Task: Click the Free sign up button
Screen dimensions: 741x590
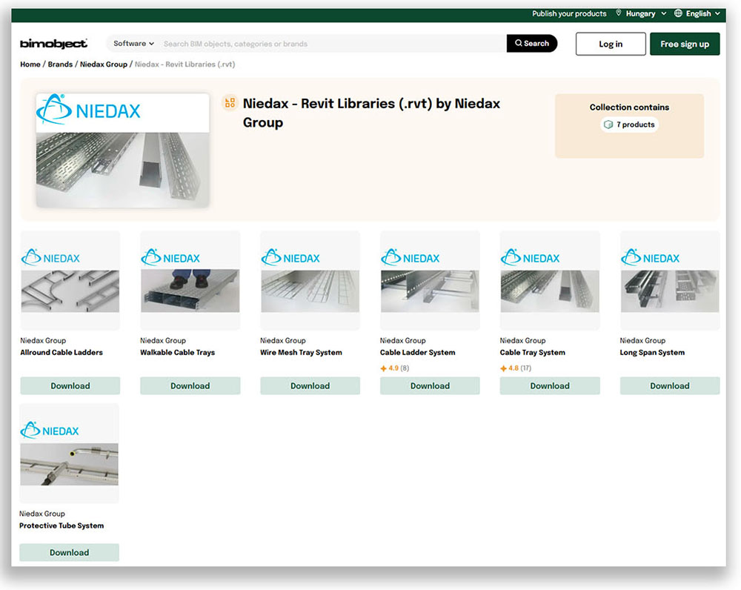Action: tap(685, 44)
